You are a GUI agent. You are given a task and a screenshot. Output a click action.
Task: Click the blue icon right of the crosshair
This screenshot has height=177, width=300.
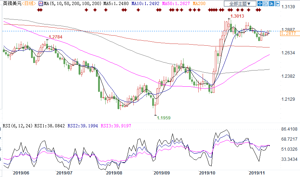click(x=266, y=4)
